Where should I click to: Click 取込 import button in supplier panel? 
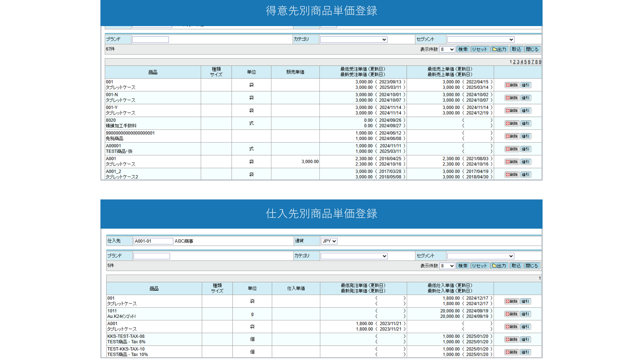(516, 266)
